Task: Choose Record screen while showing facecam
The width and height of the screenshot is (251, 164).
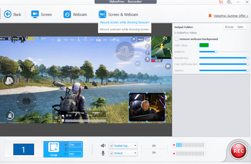Action: (x=124, y=22)
